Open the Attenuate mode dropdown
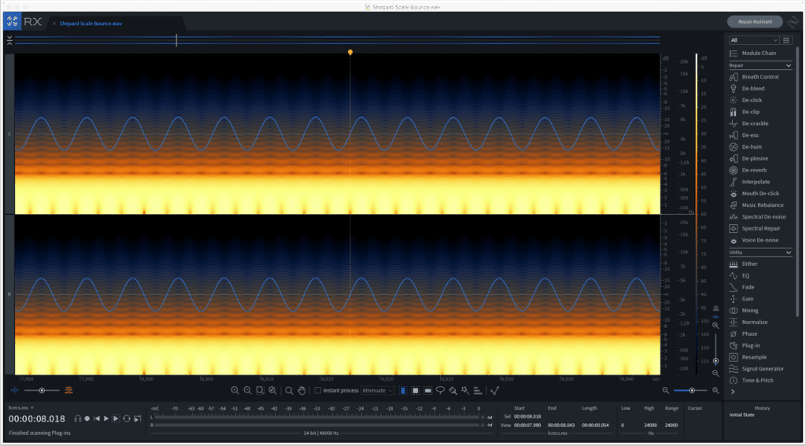This screenshot has height=446, width=806. click(x=378, y=390)
